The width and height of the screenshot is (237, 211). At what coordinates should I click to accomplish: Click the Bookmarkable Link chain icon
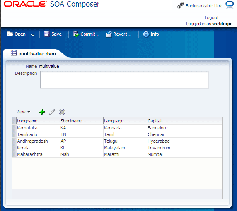180,5
